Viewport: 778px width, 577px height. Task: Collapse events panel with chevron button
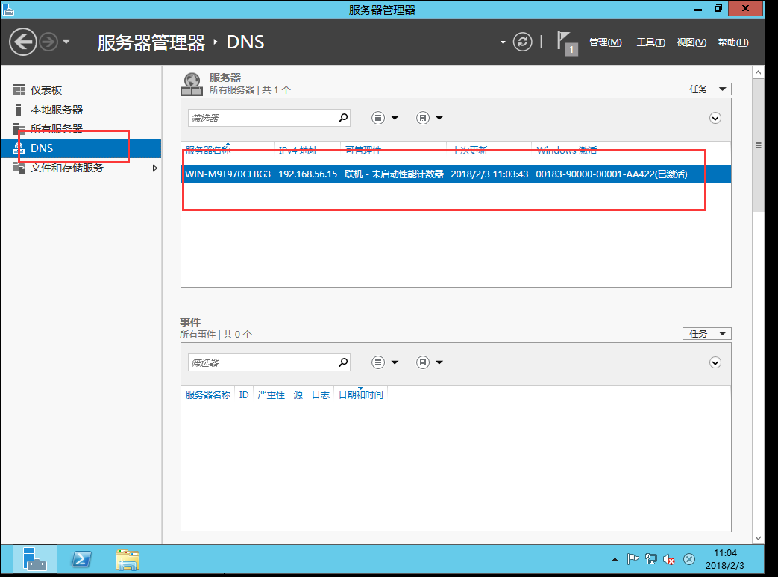point(715,362)
